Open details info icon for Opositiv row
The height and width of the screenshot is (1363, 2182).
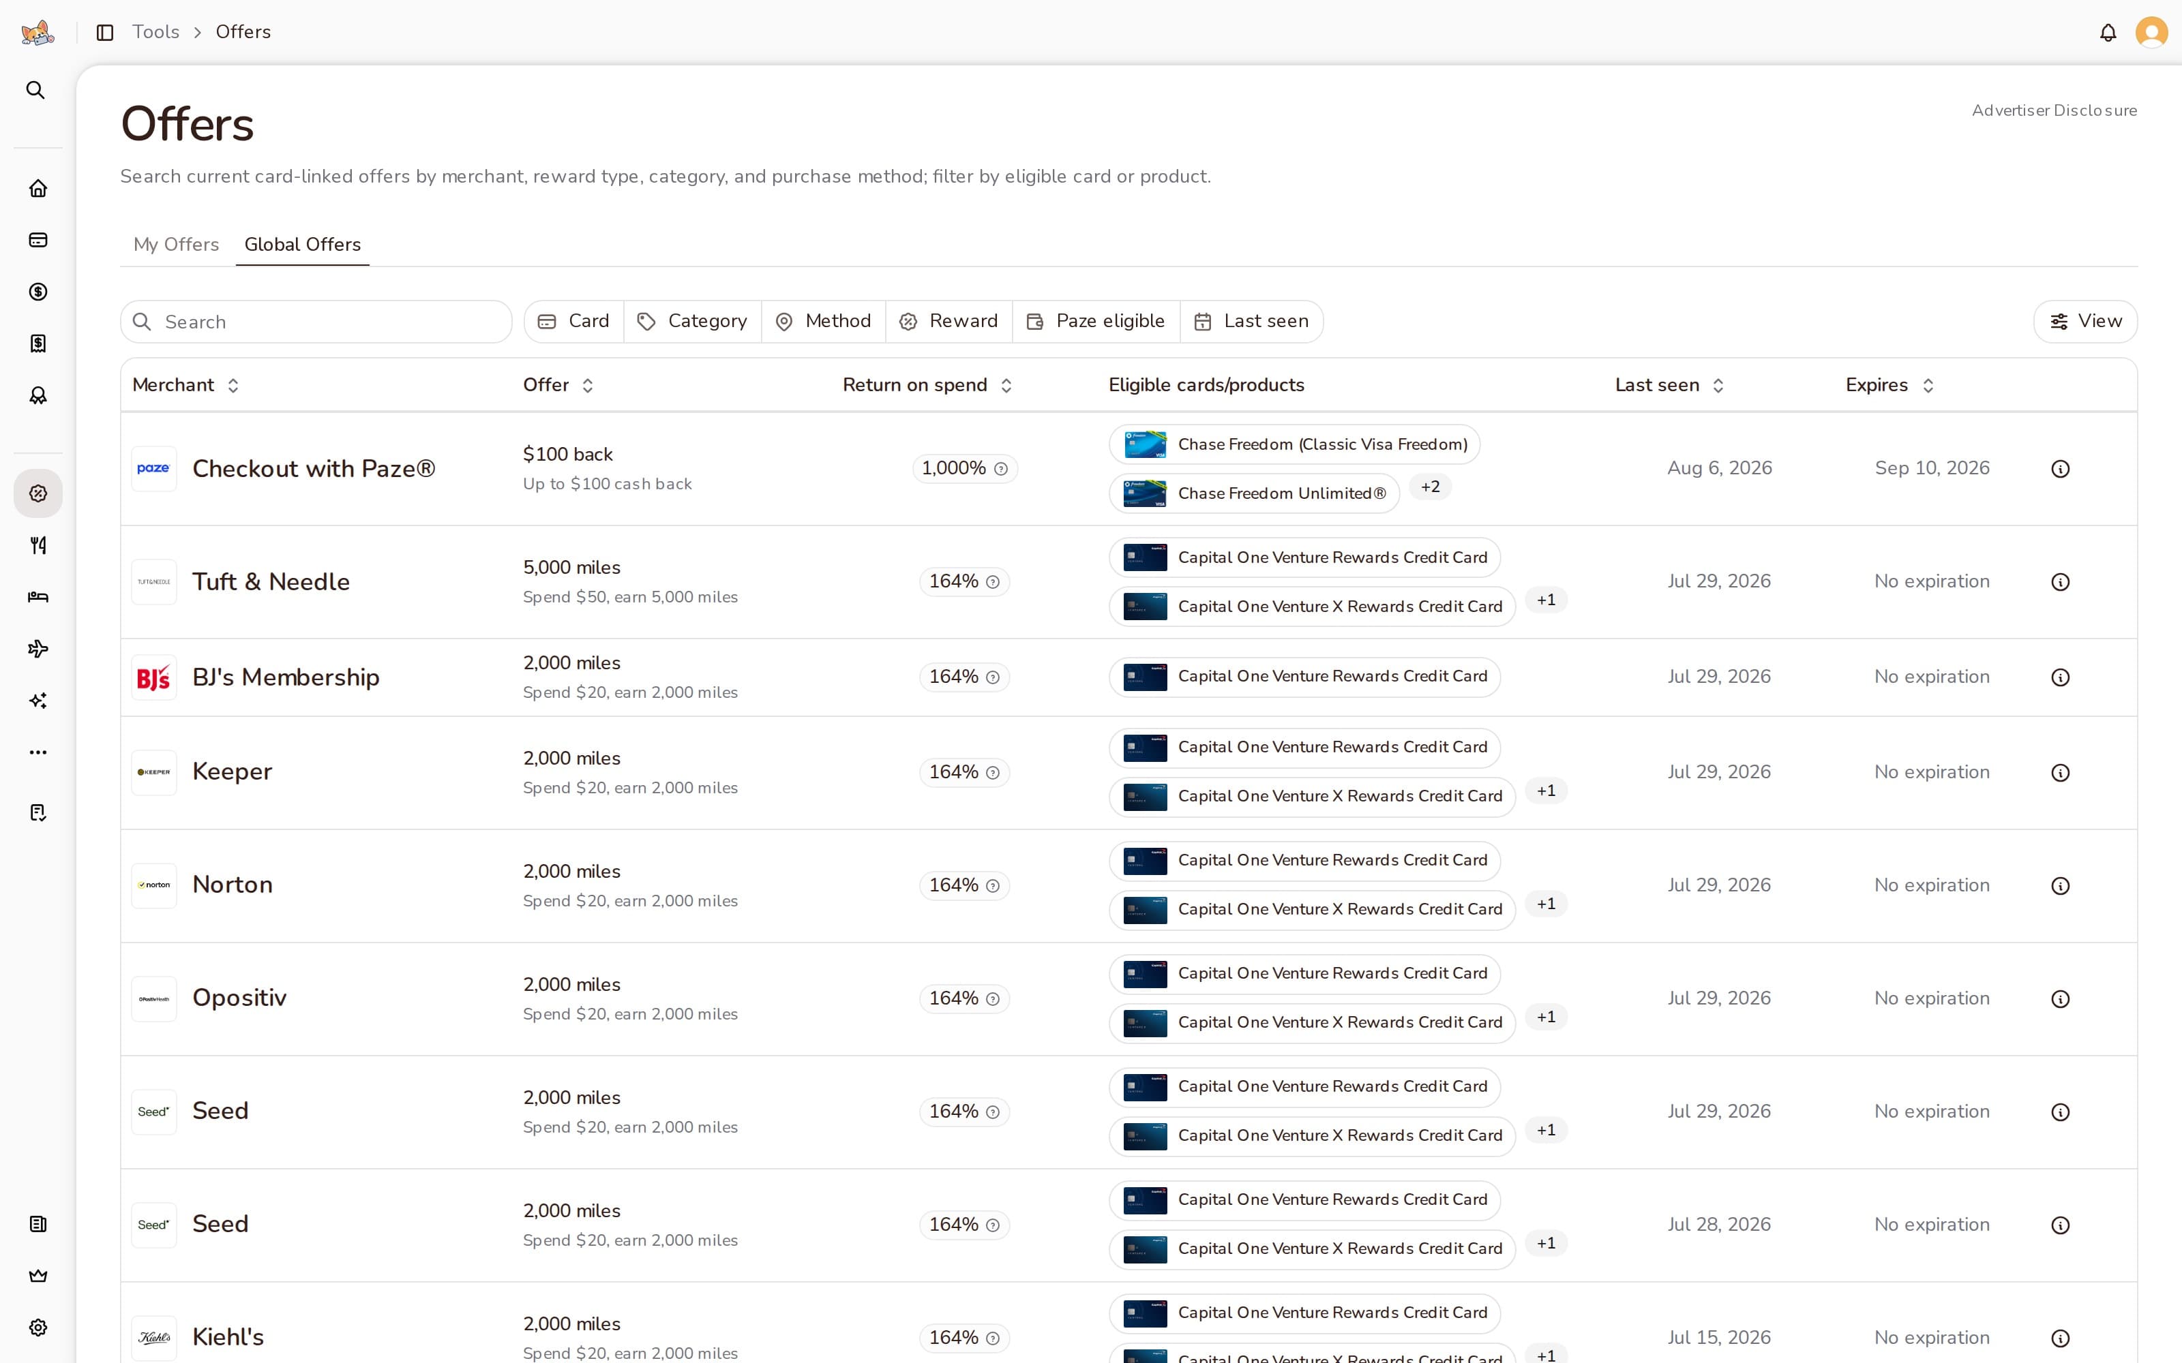(2060, 1000)
